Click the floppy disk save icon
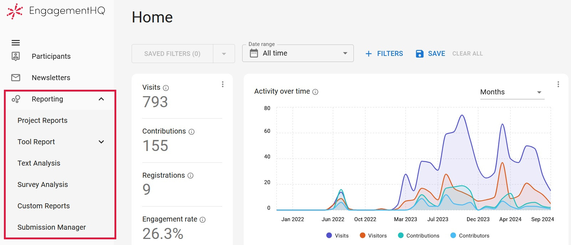Image resolution: width=571 pixels, height=245 pixels. coord(420,54)
